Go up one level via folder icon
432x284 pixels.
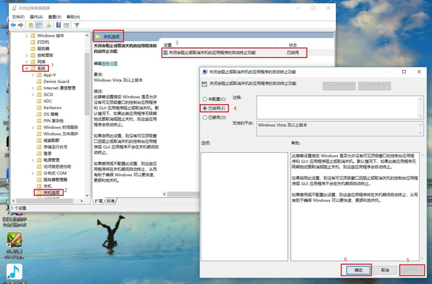point(30,25)
